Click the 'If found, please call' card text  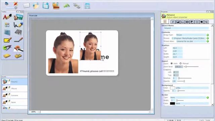click(x=97, y=71)
